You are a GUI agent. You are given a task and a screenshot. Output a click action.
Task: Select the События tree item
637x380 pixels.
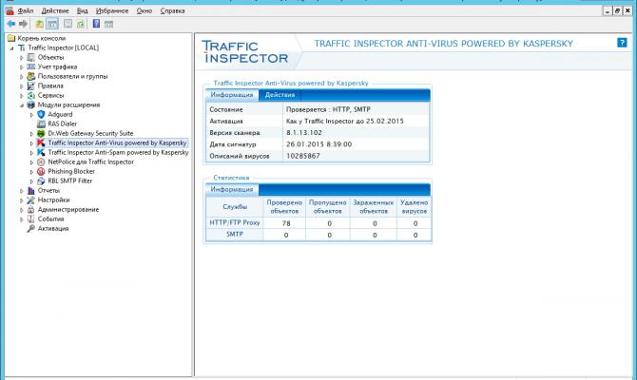point(50,218)
